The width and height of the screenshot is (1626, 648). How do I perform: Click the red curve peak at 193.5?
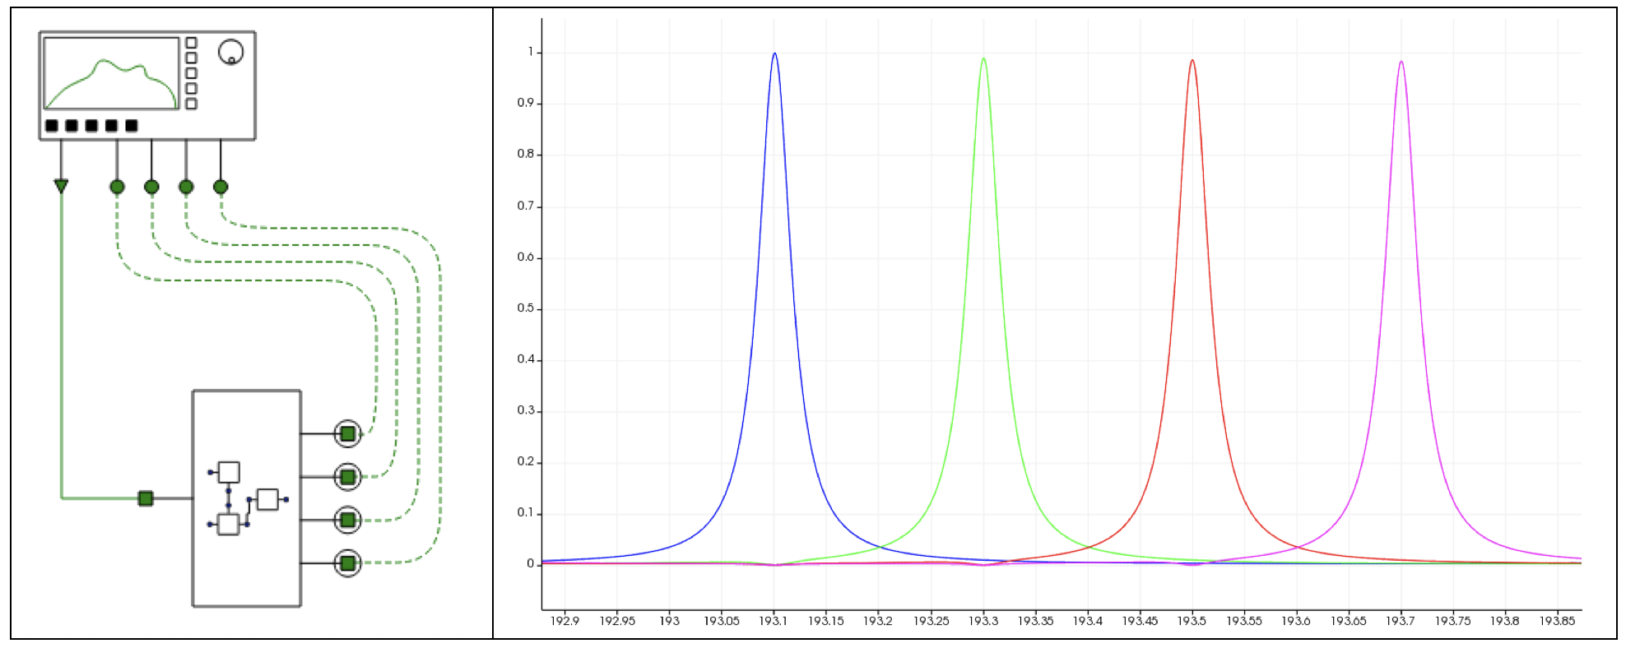[1192, 61]
